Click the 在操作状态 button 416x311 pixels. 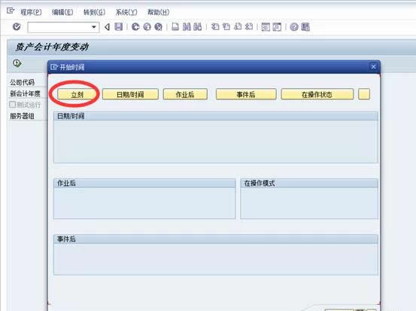(x=317, y=94)
